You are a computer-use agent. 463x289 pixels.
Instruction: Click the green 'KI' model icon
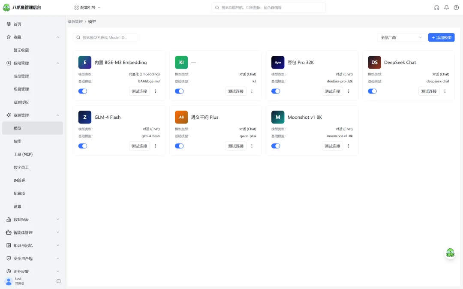pos(181,62)
